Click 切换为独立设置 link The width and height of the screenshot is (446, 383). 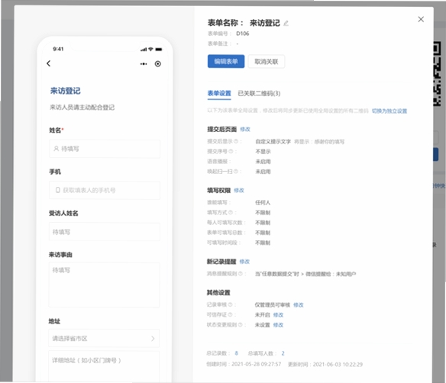[x=389, y=111]
